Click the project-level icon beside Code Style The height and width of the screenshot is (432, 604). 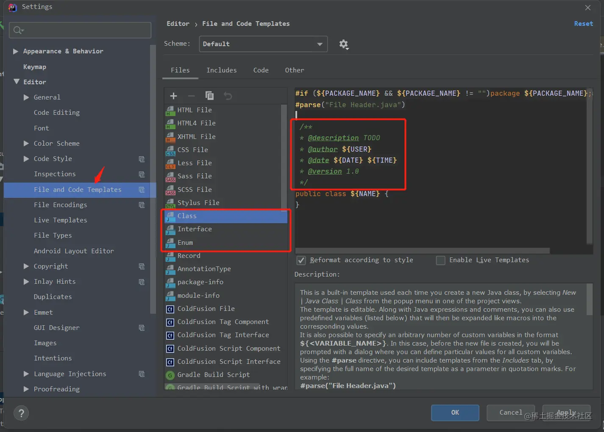click(x=142, y=159)
